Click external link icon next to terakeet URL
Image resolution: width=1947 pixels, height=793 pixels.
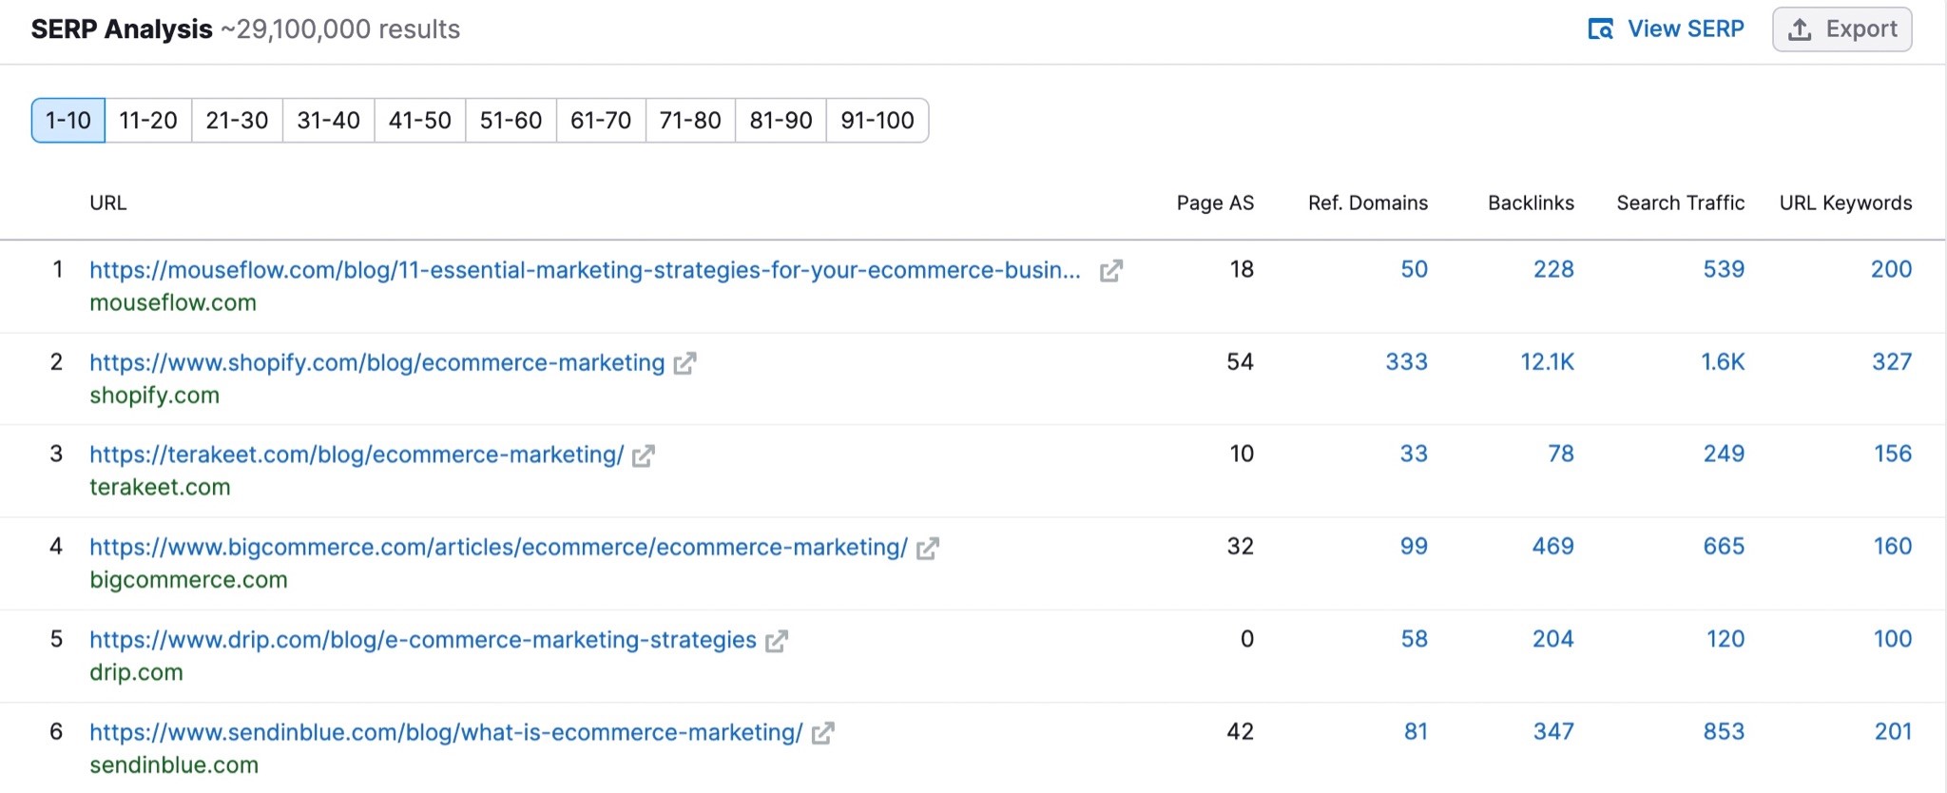tap(644, 455)
